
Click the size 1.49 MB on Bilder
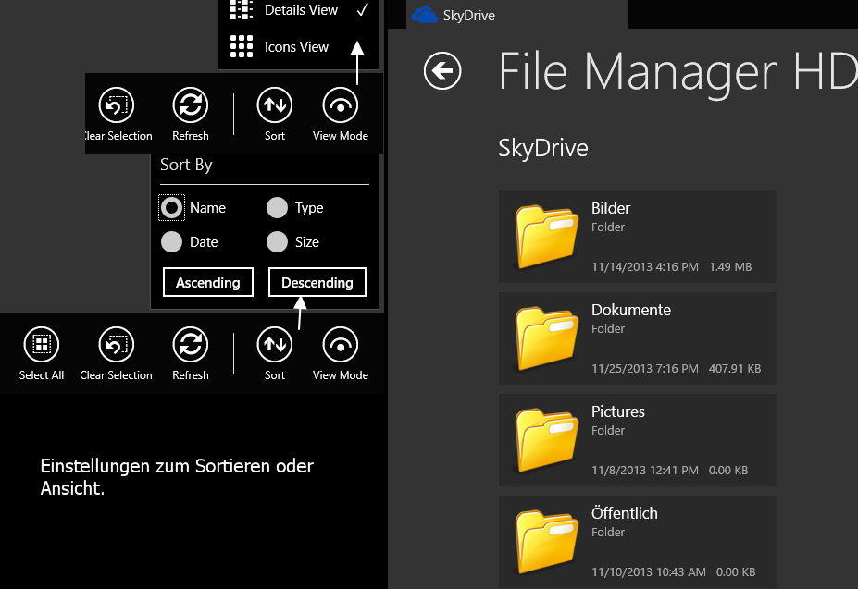[x=730, y=267]
